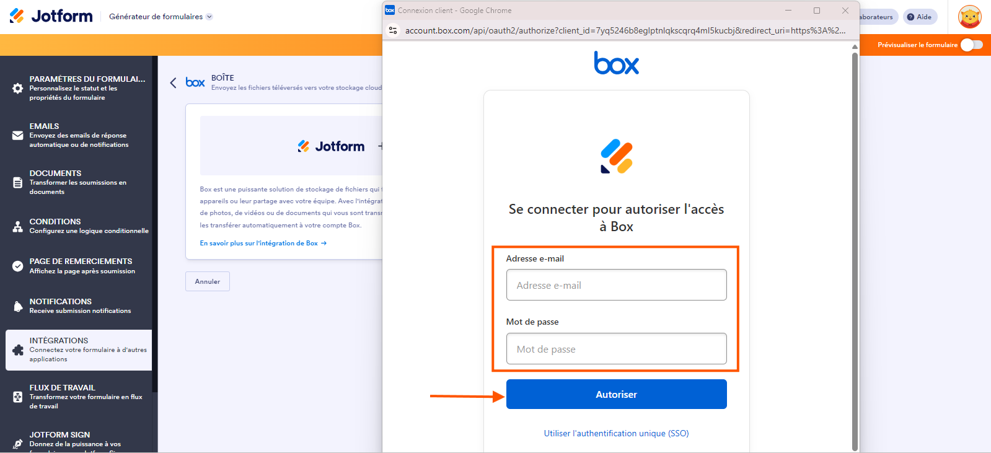Open the Documents sidebar icon
991x453 pixels.
18,182
